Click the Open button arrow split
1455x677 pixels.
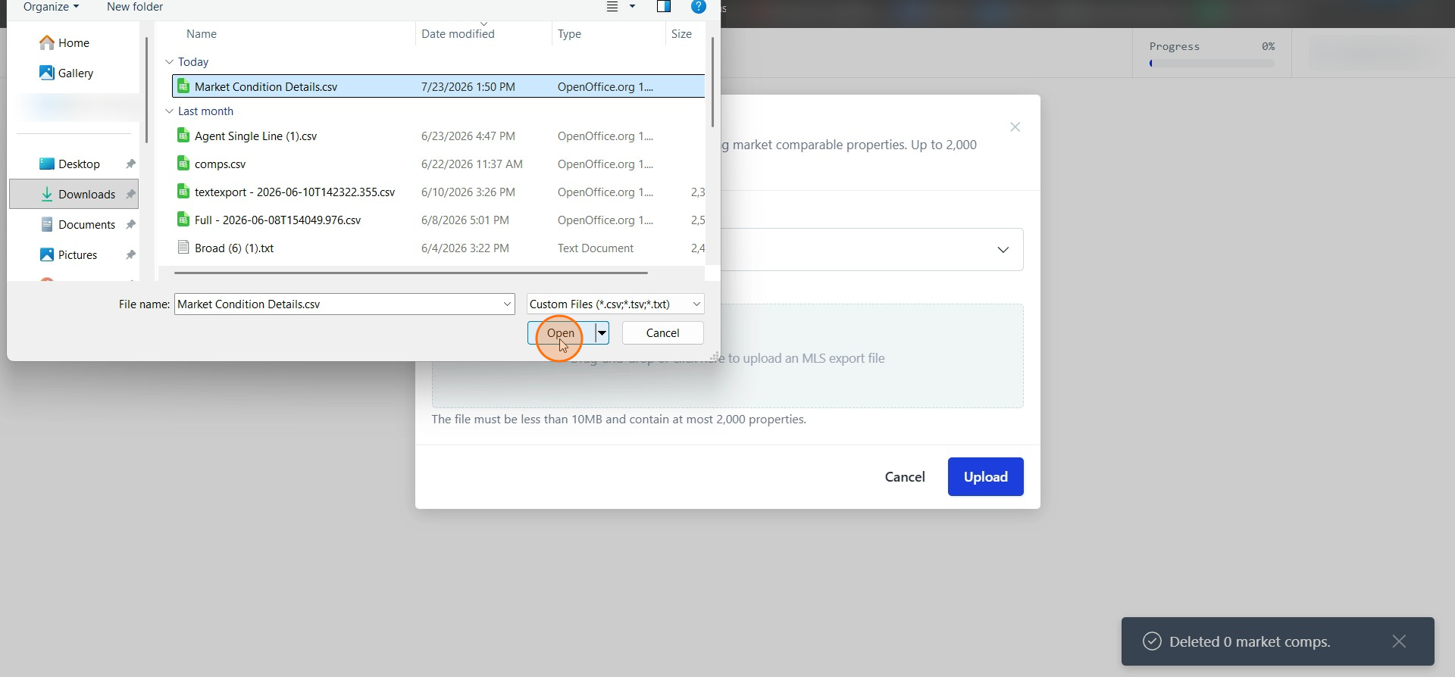point(602,332)
